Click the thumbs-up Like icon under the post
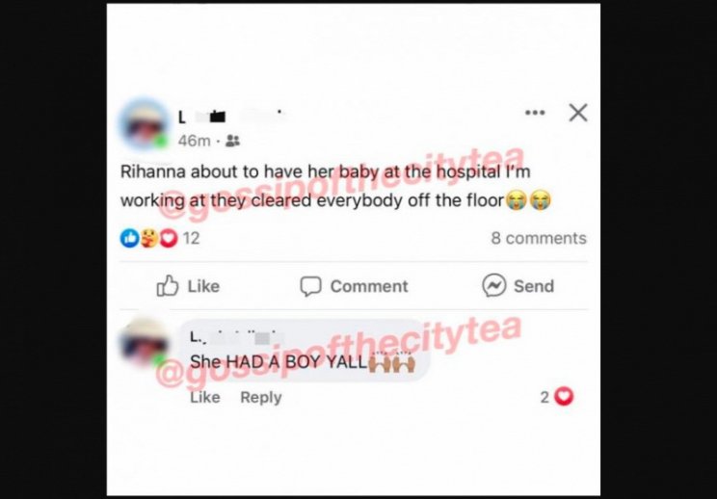Image resolution: width=717 pixels, height=499 pixels. coord(167,286)
